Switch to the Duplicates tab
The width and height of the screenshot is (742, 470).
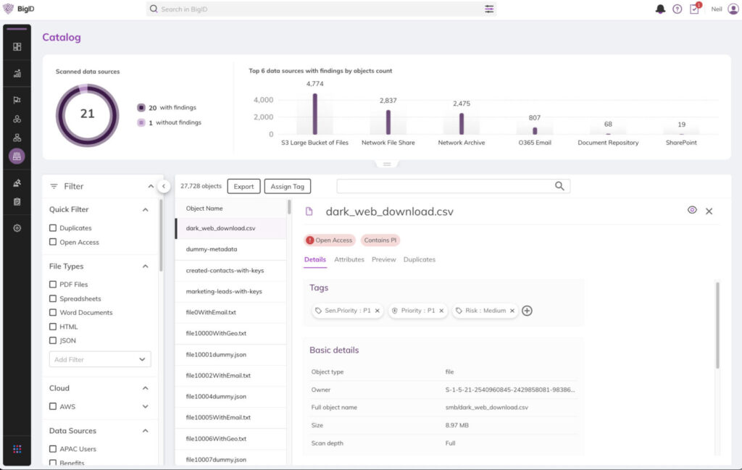(420, 259)
